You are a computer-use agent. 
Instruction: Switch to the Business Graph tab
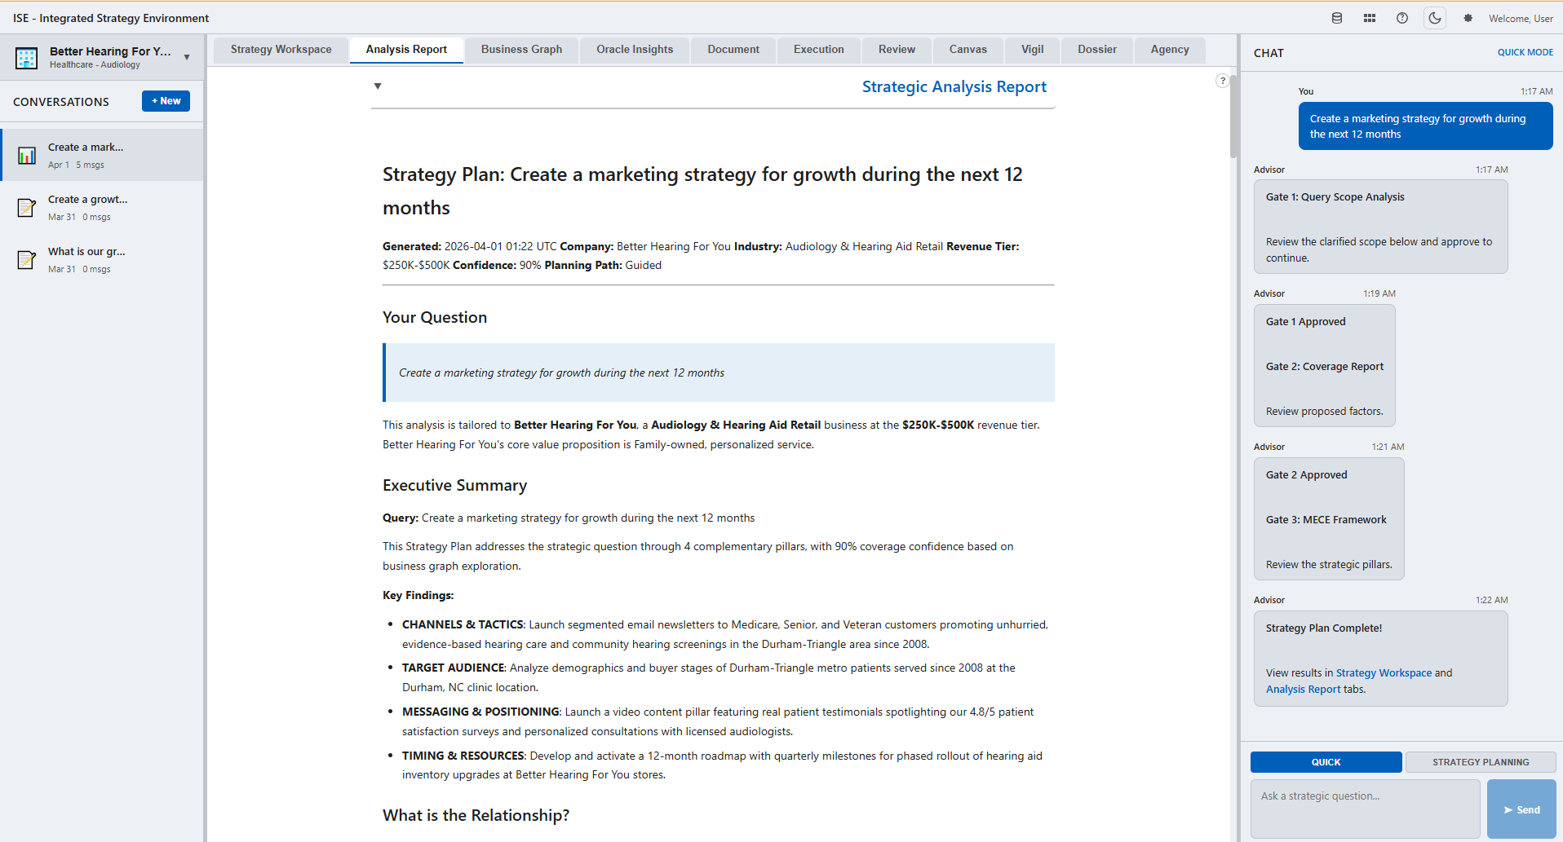(x=521, y=50)
